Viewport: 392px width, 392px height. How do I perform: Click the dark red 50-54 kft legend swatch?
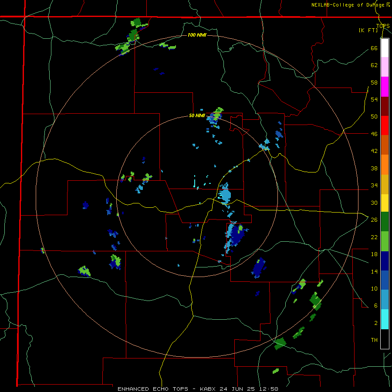pos(385,106)
